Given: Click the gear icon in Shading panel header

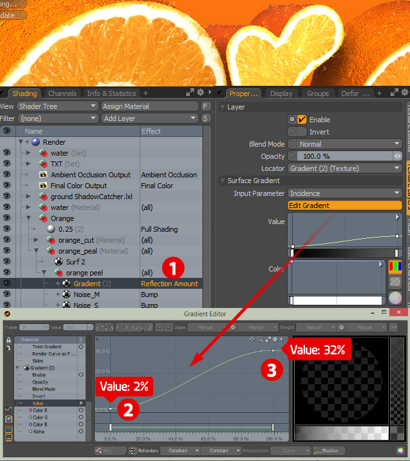Looking at the screenshot, I should click(x=201, y=93).
